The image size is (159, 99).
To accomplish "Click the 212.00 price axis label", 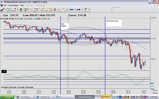I will click(x=153, y=18).
